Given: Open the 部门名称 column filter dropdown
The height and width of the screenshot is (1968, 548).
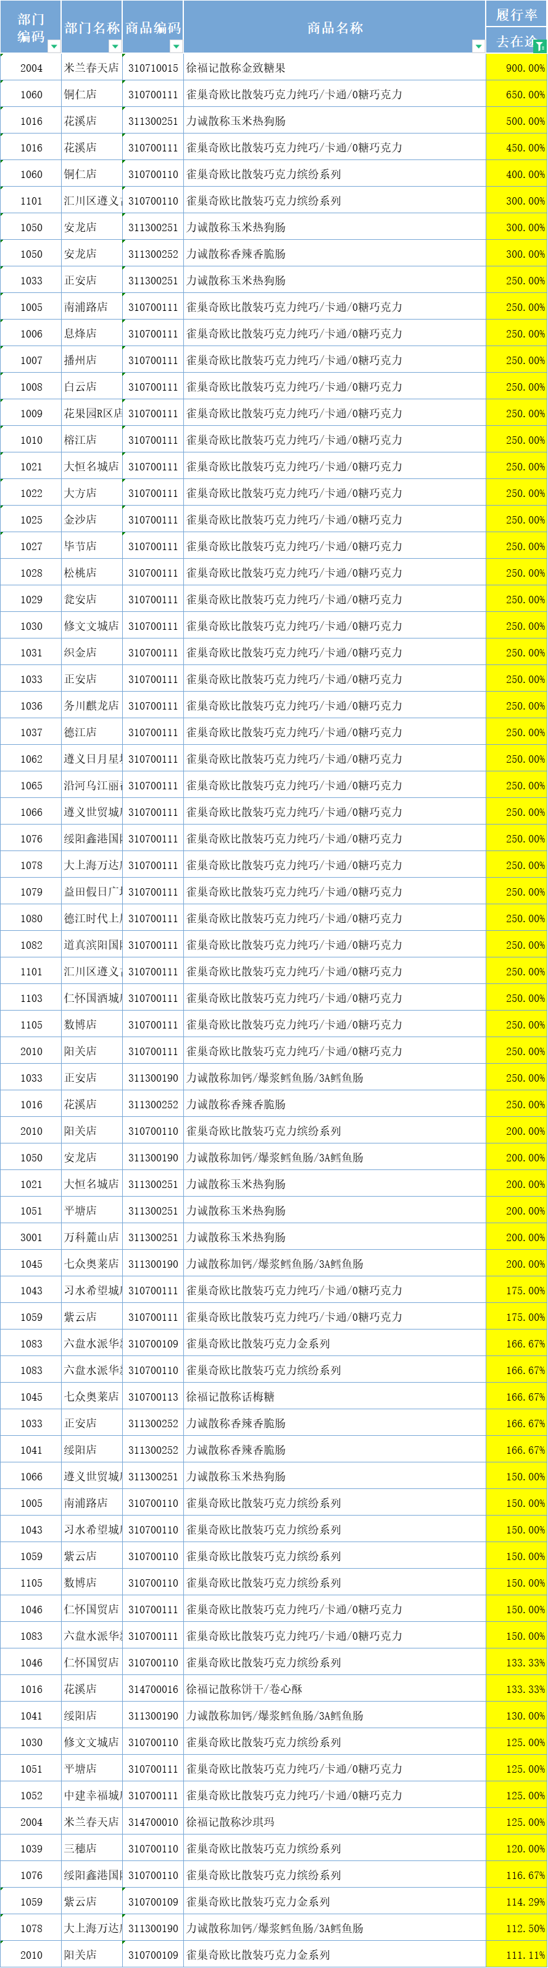Looking at the screenshot, I should point(115,46).
